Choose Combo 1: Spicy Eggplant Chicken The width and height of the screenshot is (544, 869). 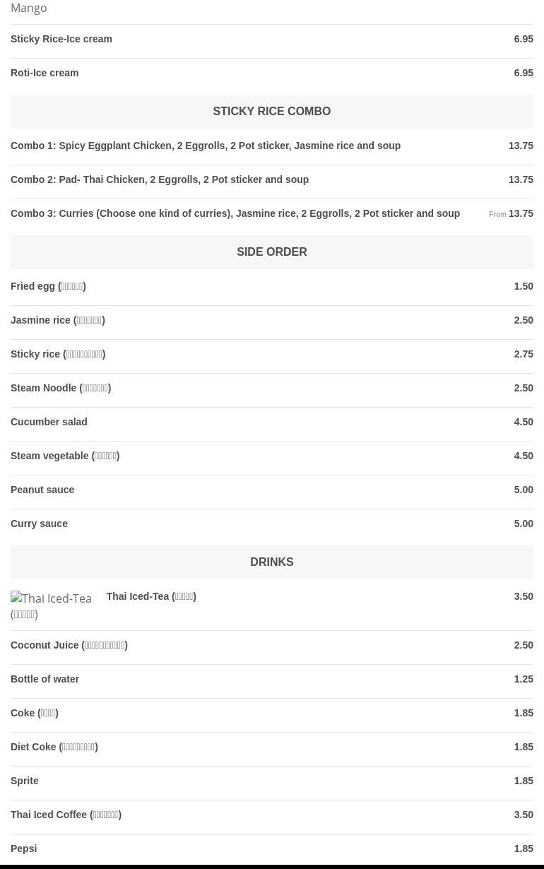206,146
